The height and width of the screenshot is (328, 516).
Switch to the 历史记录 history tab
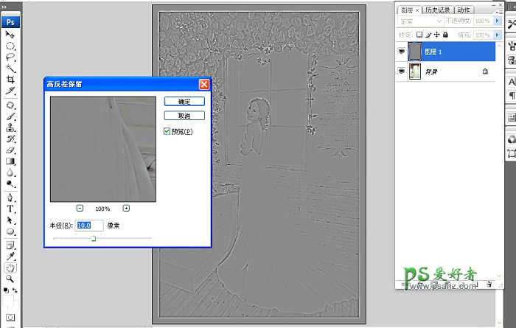point(438,10)
